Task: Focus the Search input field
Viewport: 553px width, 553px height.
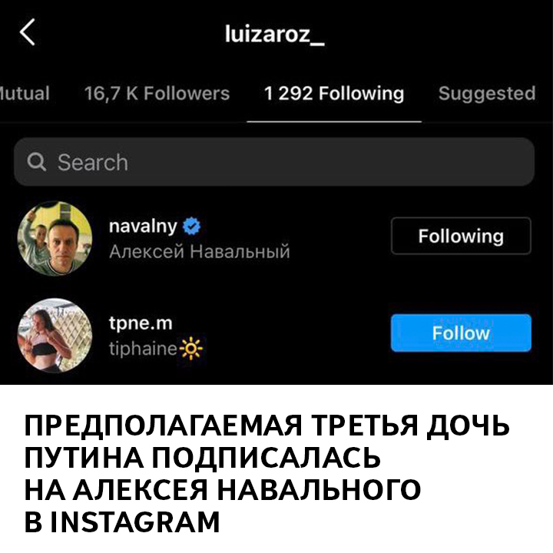Action: click(274, 162)
